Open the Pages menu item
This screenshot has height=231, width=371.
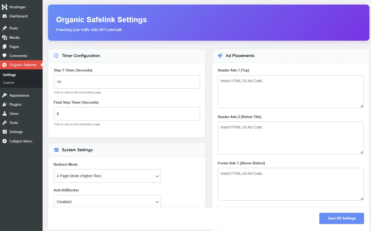pyautogui.click(x=14, y=47)
